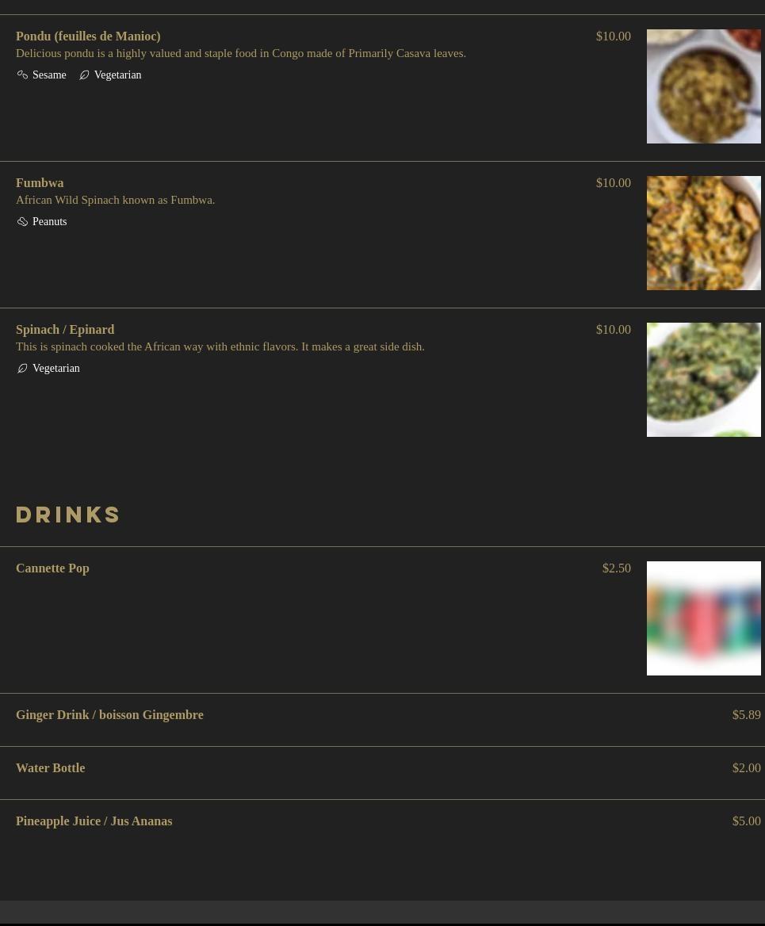Open the Pondu dish photo
The width and height of the screenshot is (765, 926).
(704, 86)
